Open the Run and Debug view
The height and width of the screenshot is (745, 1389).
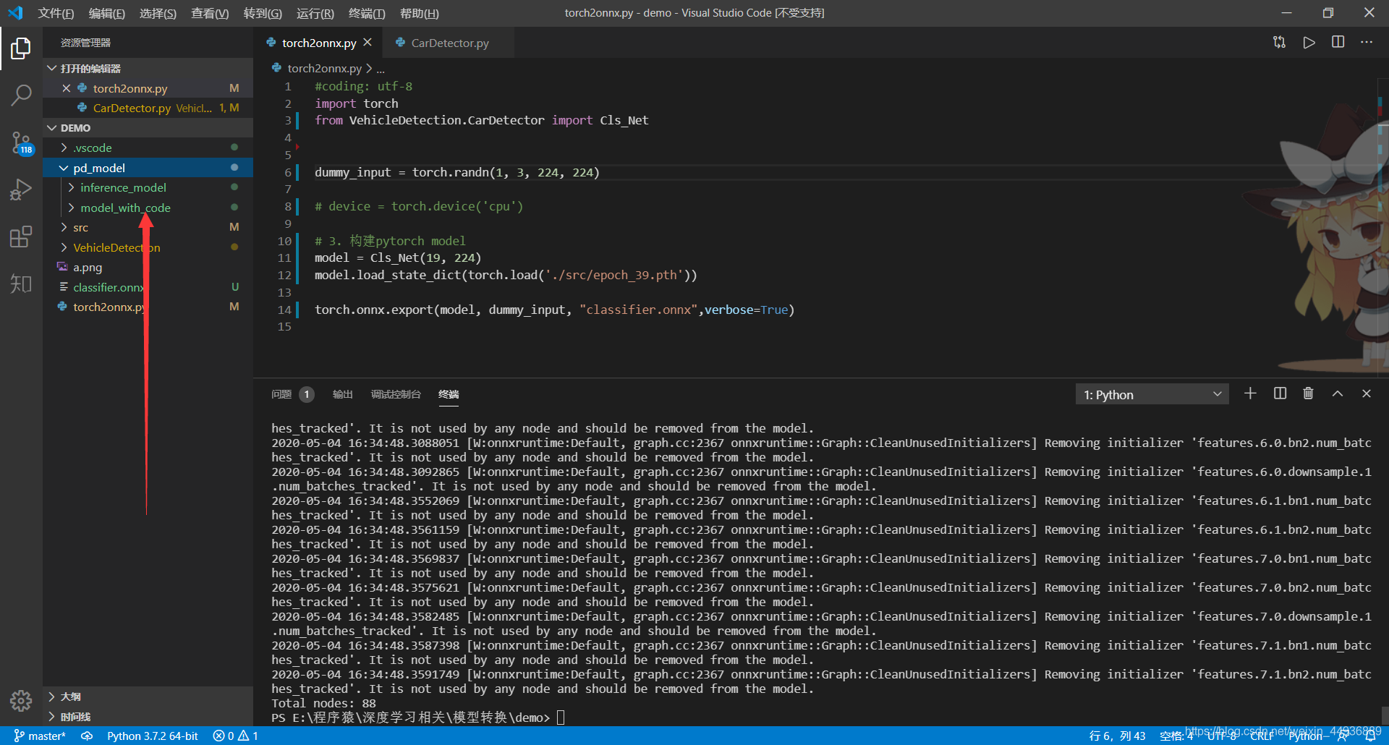(21, 190)
